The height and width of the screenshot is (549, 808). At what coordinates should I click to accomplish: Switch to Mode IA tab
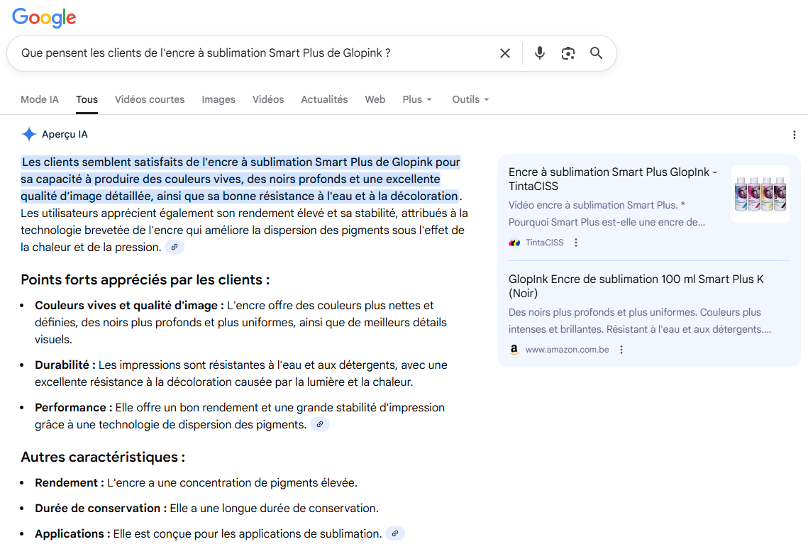coord(40,99)
